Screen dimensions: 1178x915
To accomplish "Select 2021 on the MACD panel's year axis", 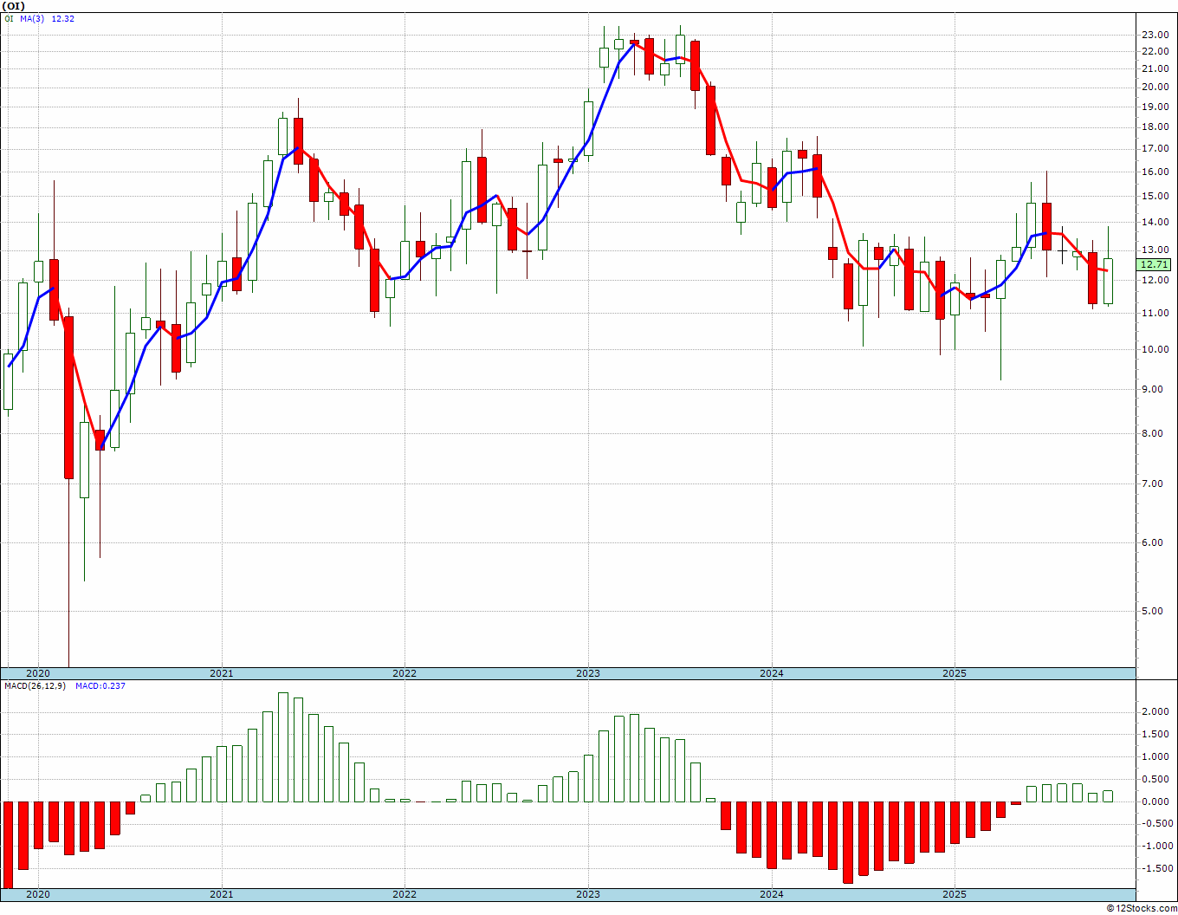I will (x=221, y=894).
